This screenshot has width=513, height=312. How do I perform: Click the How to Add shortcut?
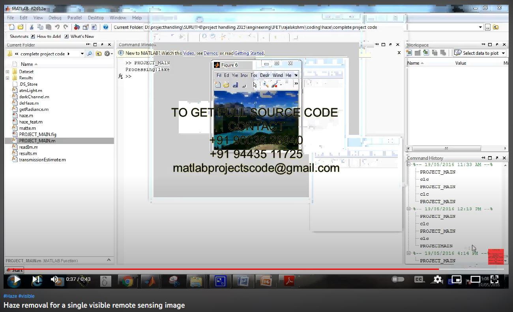click(x=49, y=36)
